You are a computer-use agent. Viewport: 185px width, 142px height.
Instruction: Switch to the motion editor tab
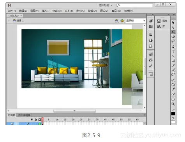pyautogui.click(x=24, y=115)
